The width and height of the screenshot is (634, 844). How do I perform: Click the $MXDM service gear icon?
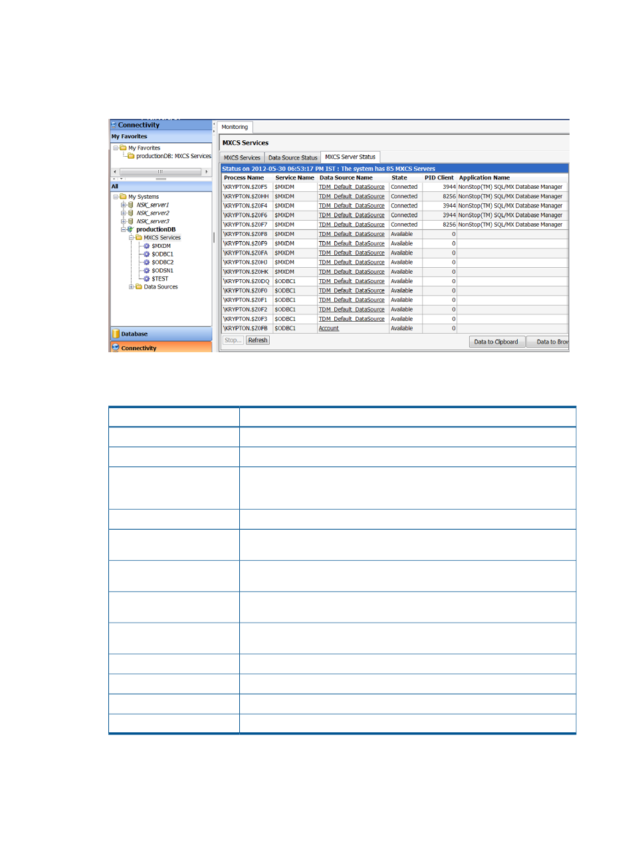click(147, 246)
